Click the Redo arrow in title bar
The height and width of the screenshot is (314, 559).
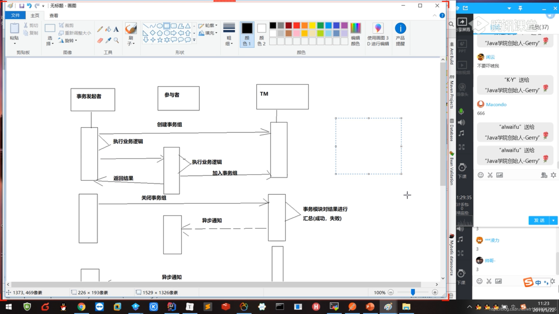[x=37, y=6]
